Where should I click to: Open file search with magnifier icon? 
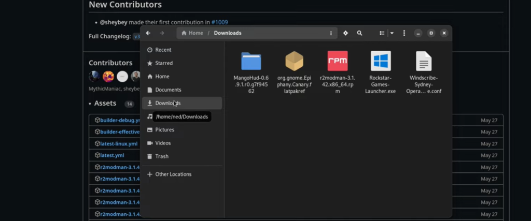(x=359, y=33)
